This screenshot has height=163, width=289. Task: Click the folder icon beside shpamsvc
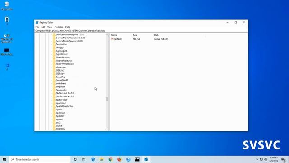click(54, 67)
